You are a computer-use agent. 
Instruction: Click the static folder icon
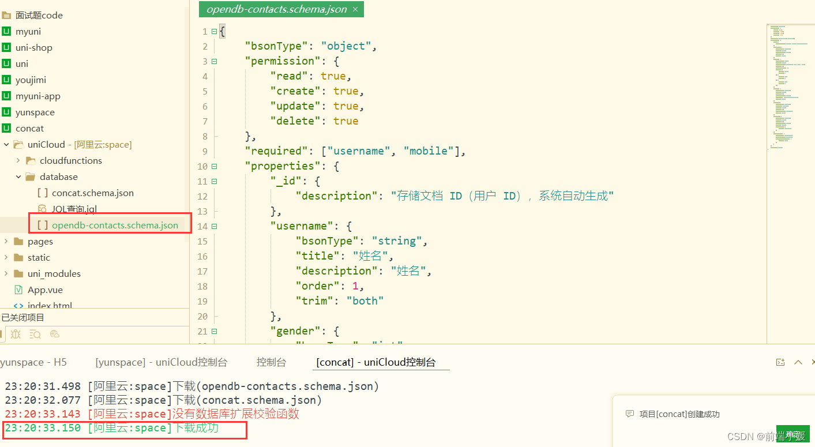[x=18, y=257]
